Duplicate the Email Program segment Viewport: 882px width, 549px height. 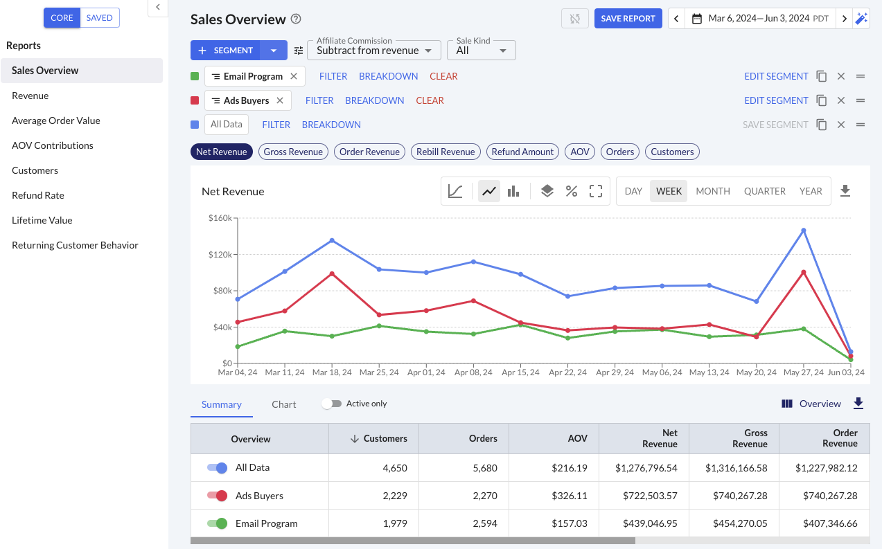(x=822, y=76)
